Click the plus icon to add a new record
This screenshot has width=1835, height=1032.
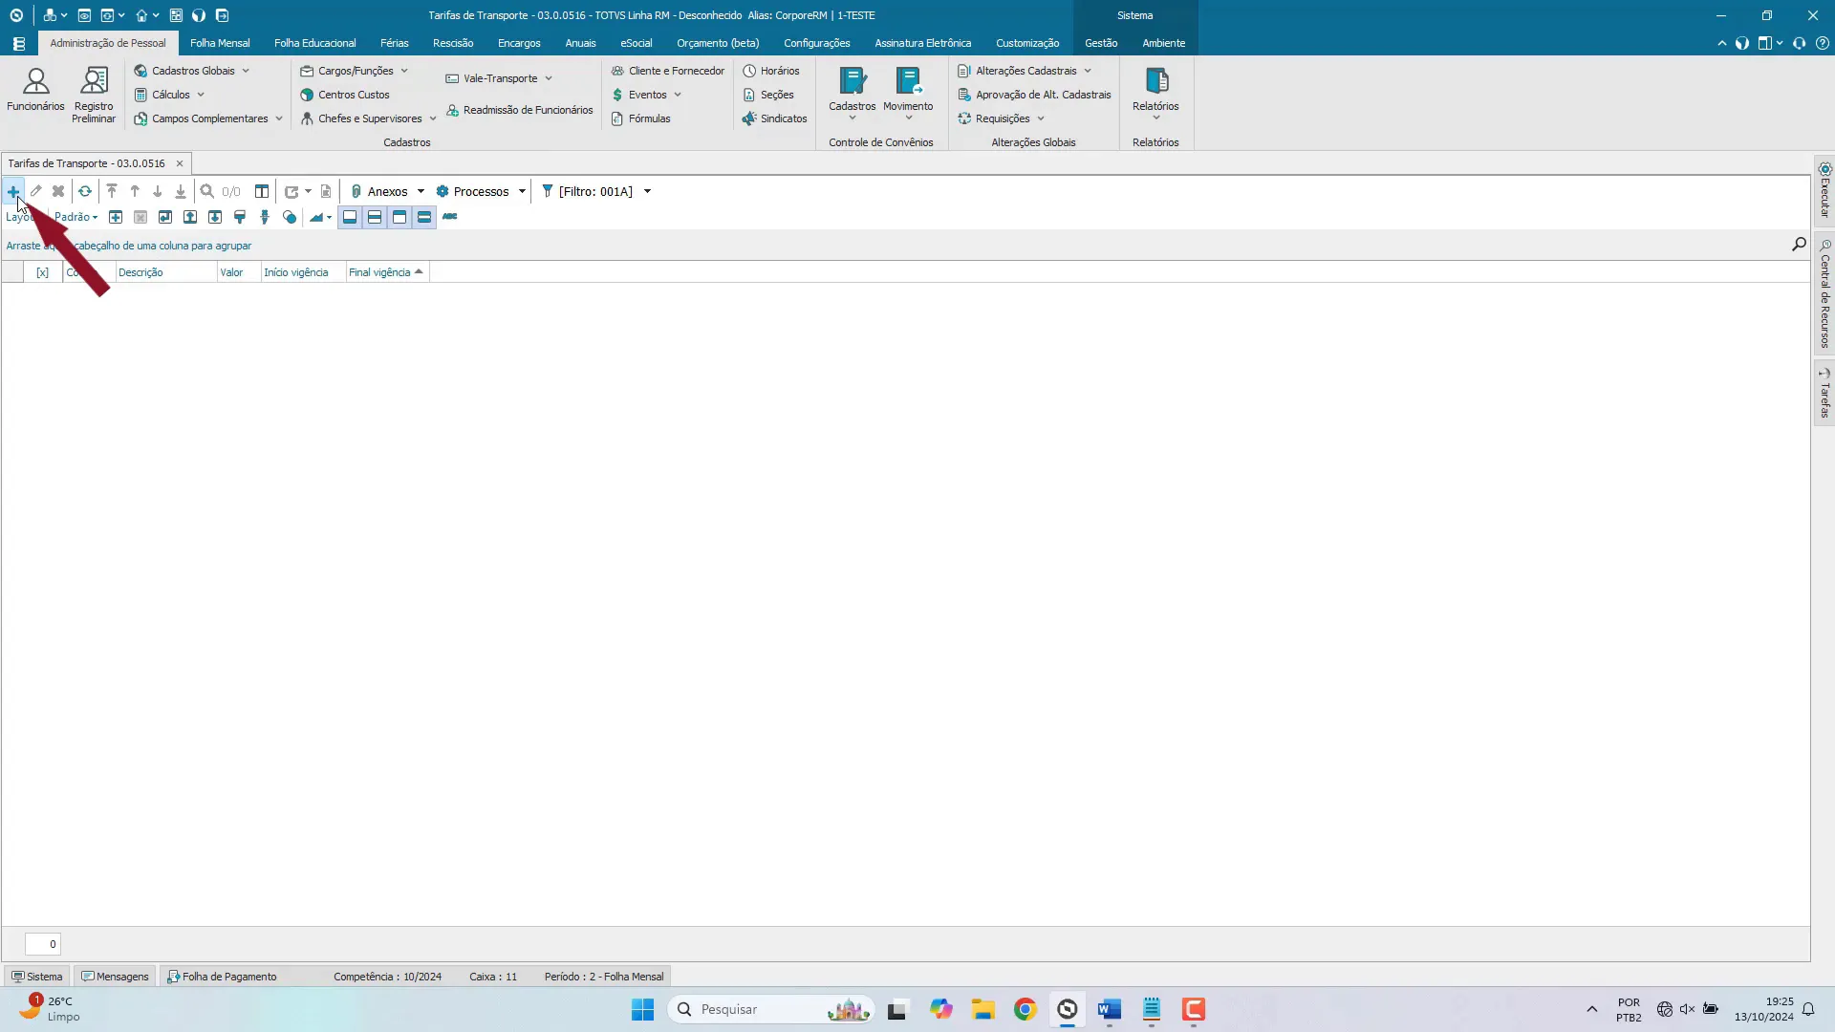pyautogui.click(x=13, y=191)
